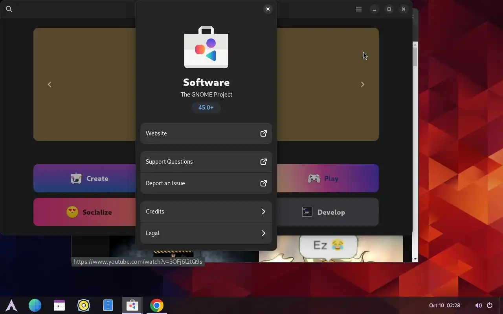Image resolution: width=503 pixels, height=314 pixels.
Task: Open the hamburger main menu
Action: point(359,9)
